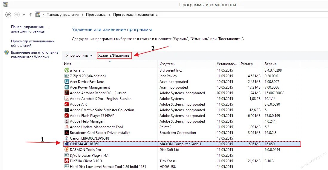Click size value 12,6 ГБ
Viewport: 328px width, 170px height.
click(255, 110)
